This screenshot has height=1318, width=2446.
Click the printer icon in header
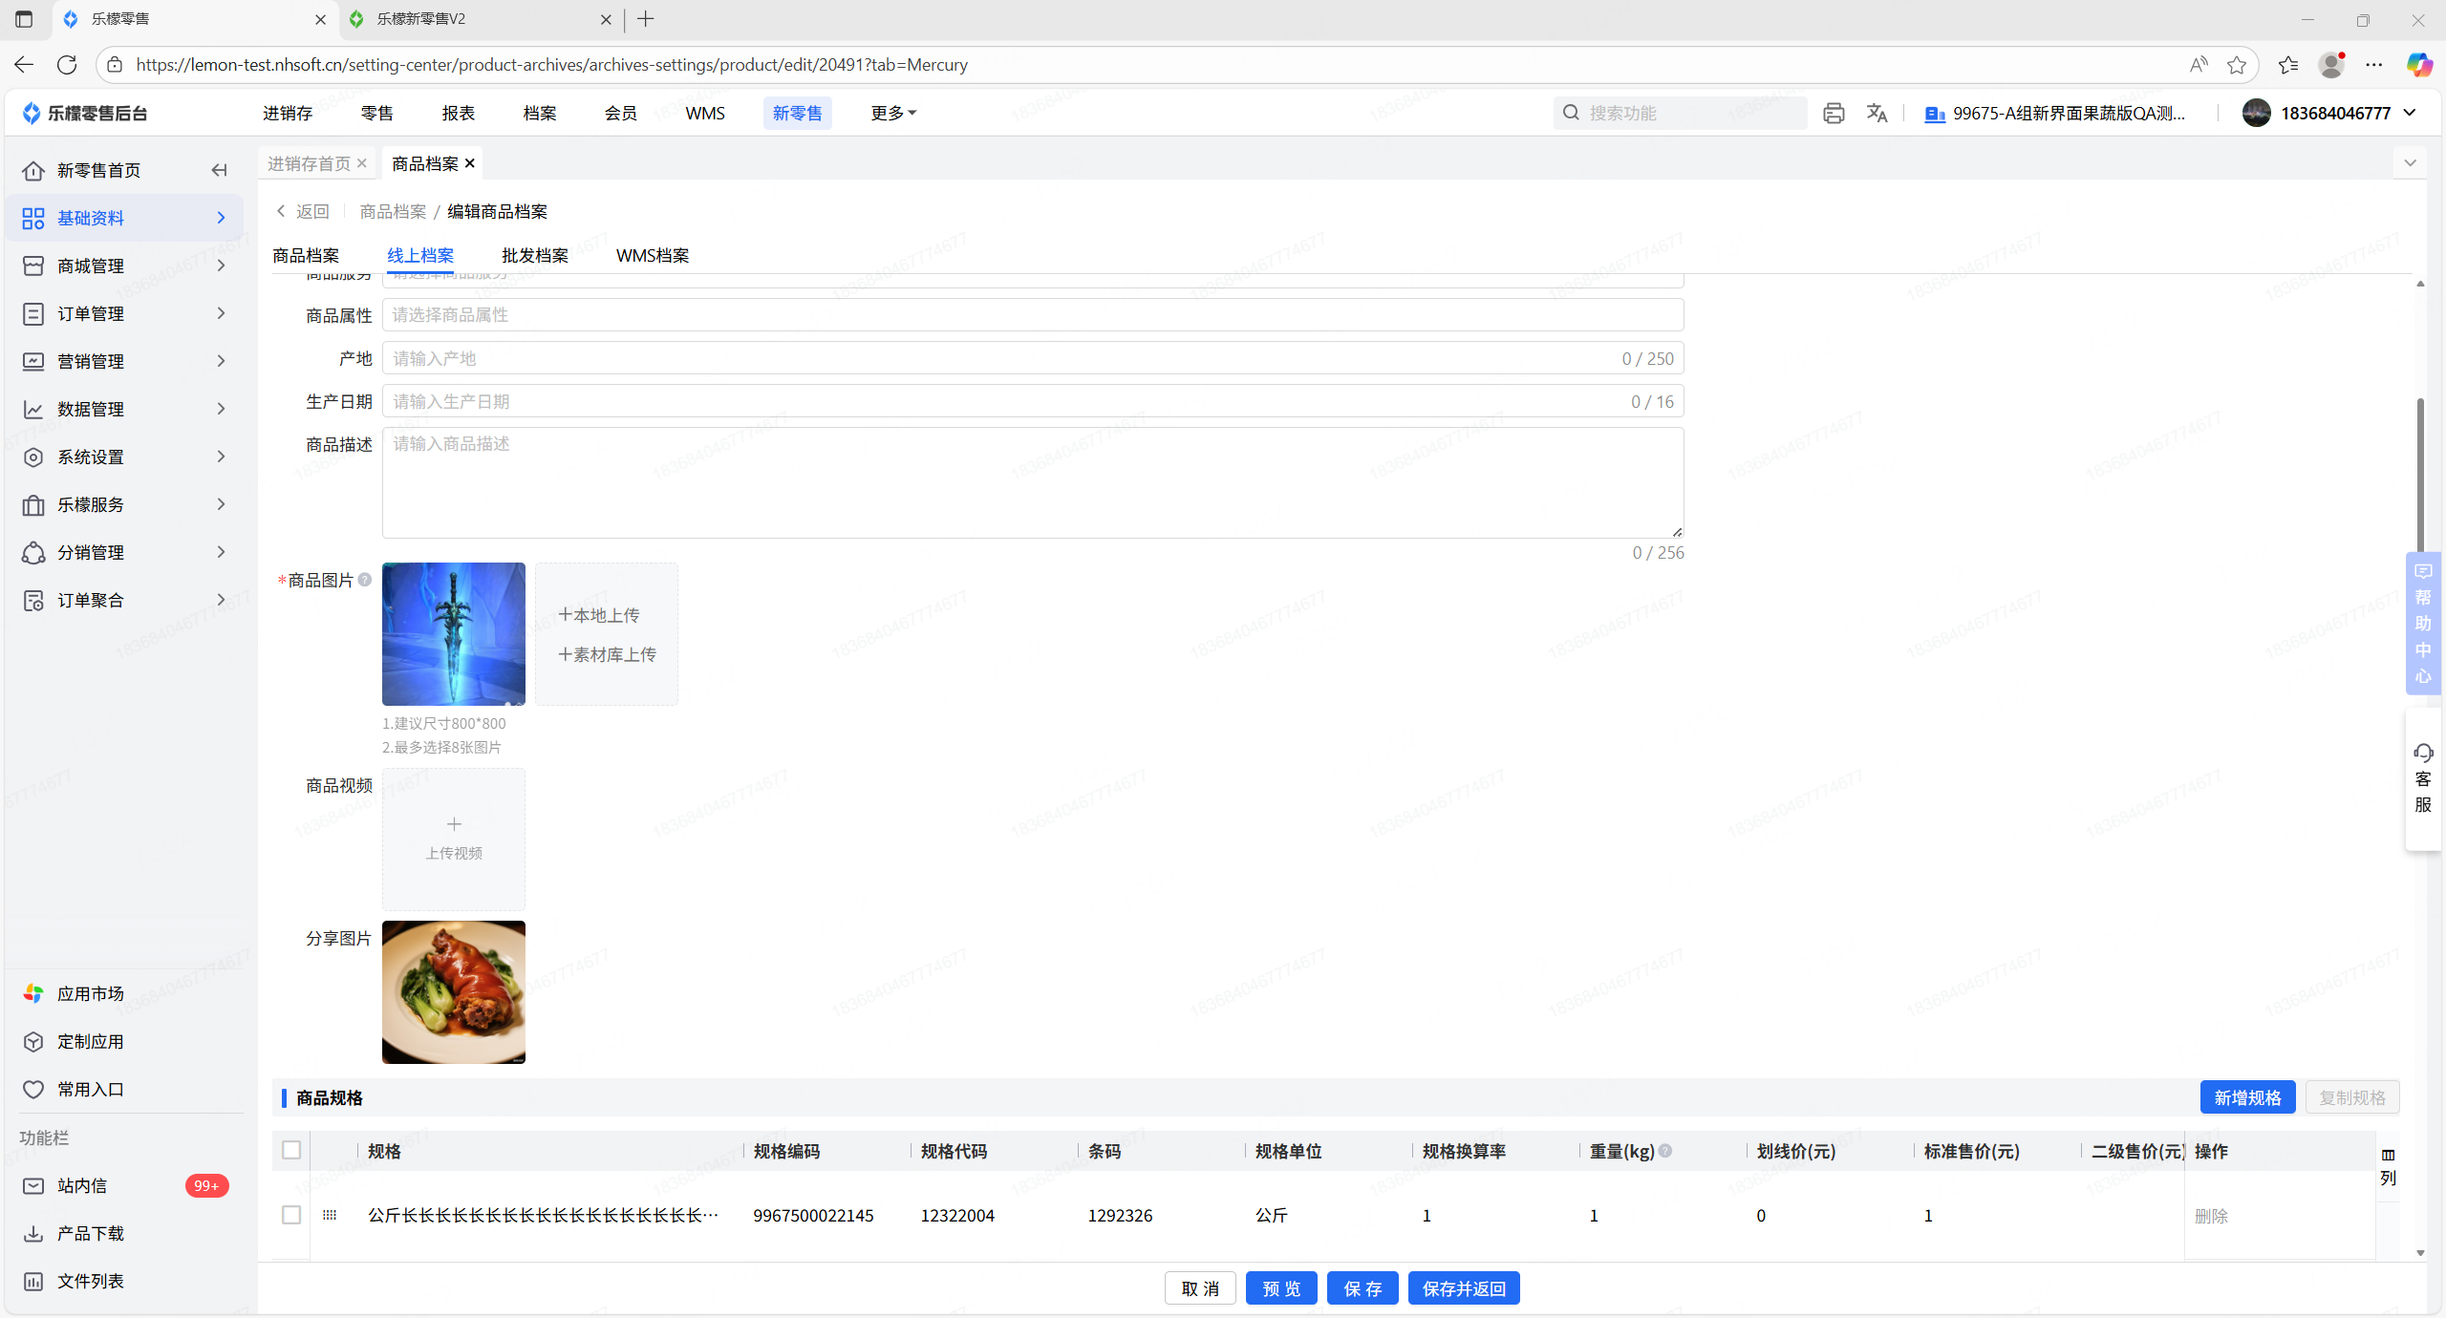1833,113
